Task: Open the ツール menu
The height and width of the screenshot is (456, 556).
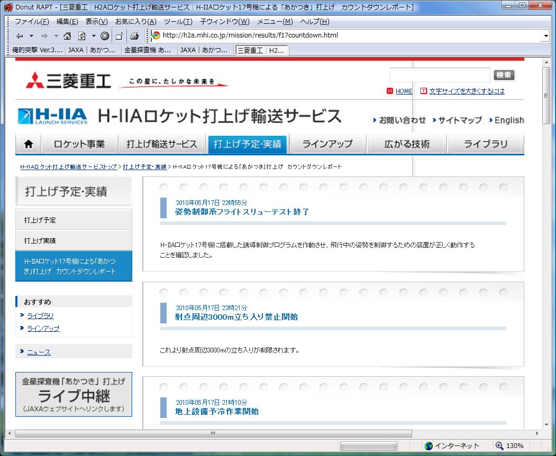Action: [178, 22]
